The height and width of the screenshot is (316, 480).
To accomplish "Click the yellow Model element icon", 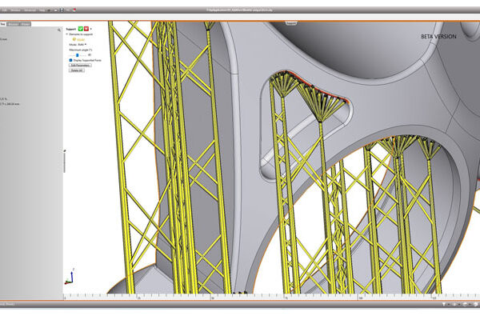I will [x=74, y=39].
